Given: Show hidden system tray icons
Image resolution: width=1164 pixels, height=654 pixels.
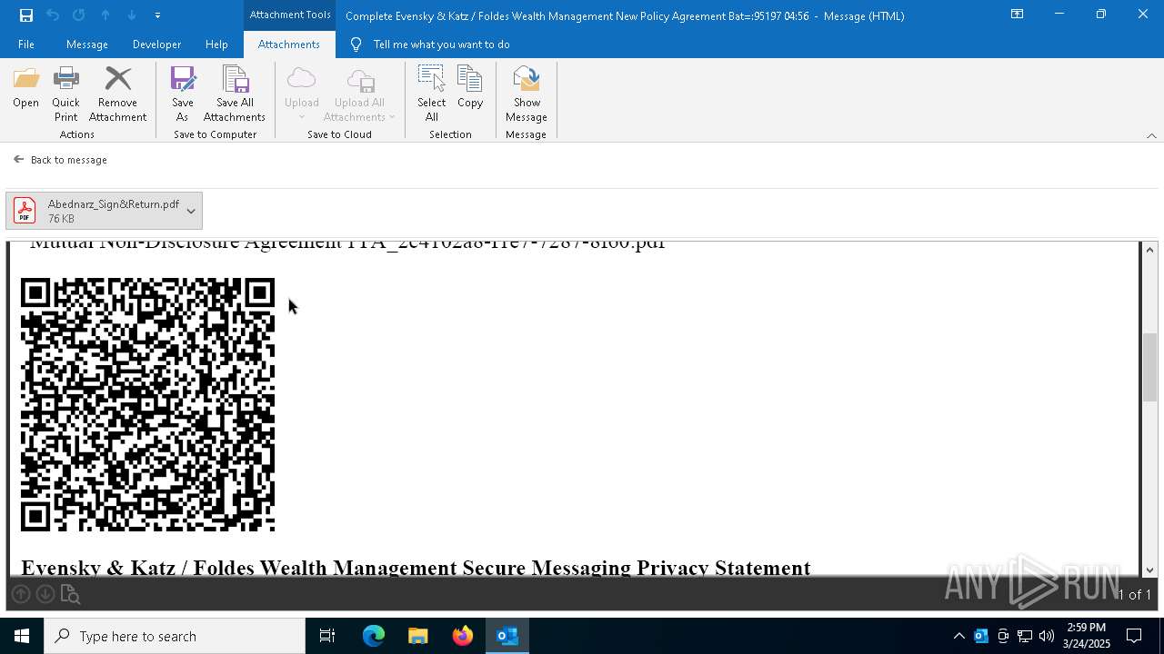Looking at the screenshot, I should pos(958,636).
